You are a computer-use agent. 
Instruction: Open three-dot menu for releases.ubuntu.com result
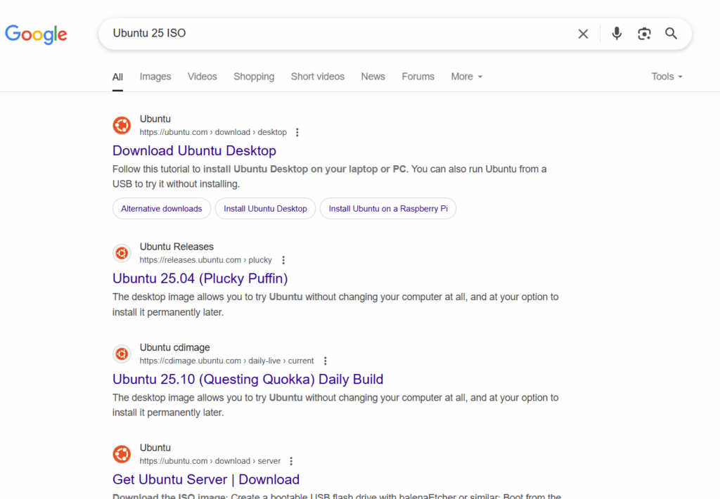coord(283,260)
